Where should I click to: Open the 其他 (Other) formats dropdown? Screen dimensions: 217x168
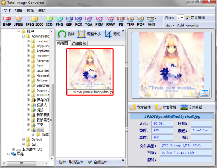tap(151, 21)
